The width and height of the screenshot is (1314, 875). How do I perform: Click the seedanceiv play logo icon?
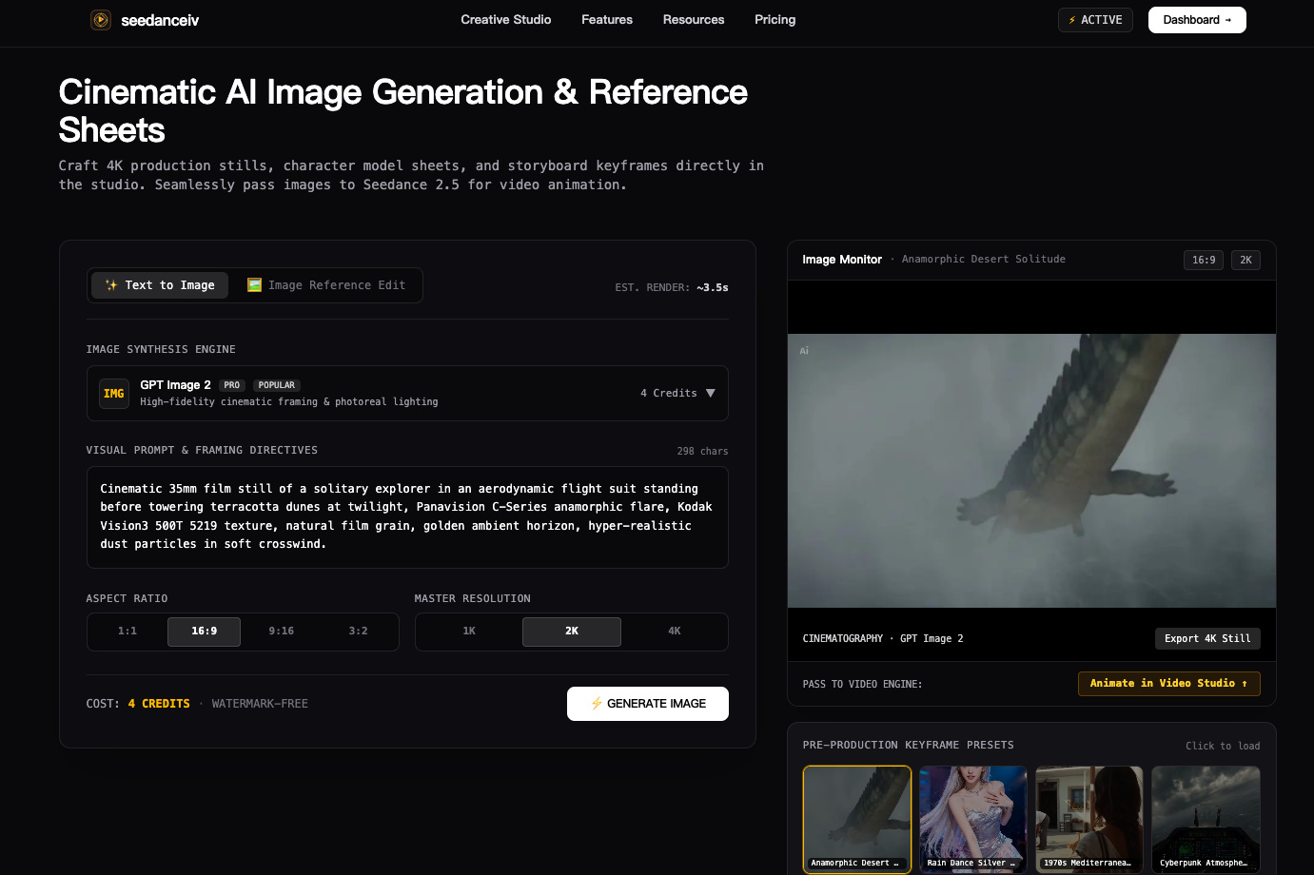(101, 20)
